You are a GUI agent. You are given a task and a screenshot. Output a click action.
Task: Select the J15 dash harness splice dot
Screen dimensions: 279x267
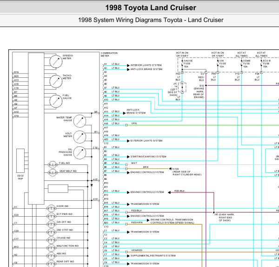pos(214,212)
